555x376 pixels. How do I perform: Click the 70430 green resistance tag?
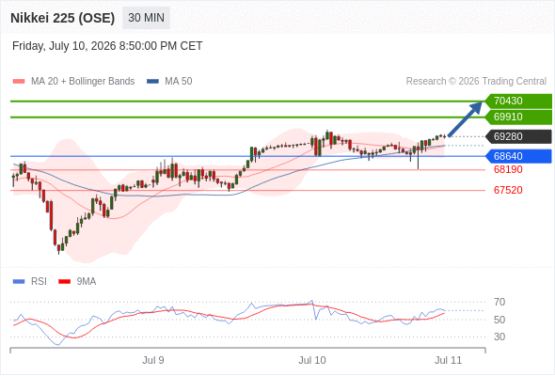pyautogui.click(x=518, y=102)
